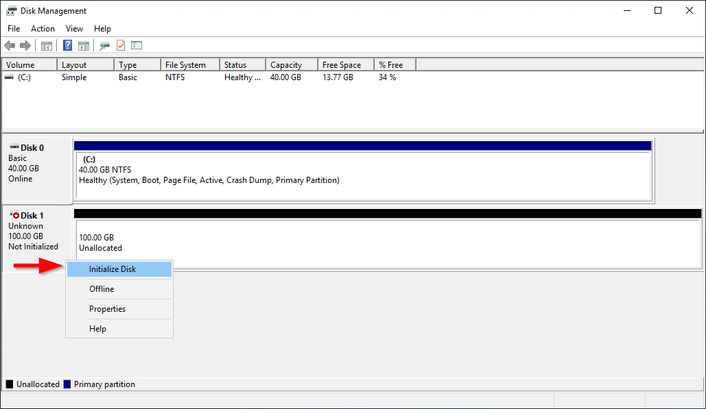Click the Forward navigation arrow icon
Screen dimensions: 706x409
point(26,45)
